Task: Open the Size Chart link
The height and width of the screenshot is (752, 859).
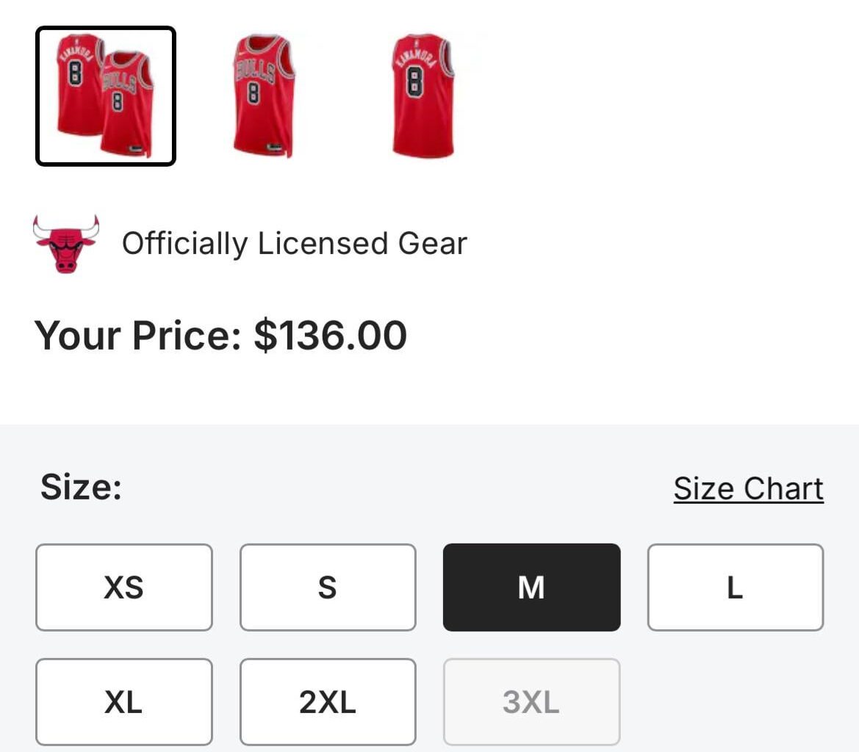Action: tap(748, 488)
